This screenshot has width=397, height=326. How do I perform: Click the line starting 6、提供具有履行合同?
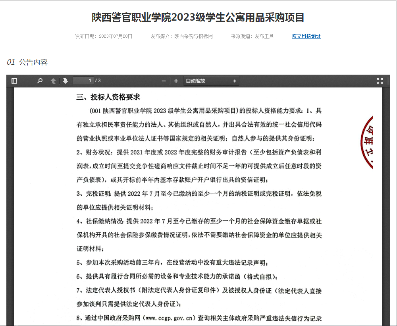click(177, 277)
